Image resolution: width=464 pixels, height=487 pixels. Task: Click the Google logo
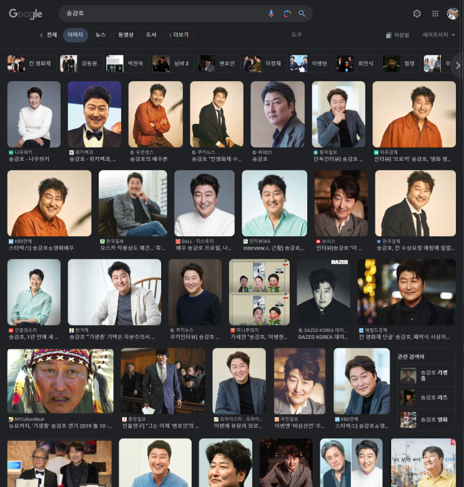coord(26,14)
